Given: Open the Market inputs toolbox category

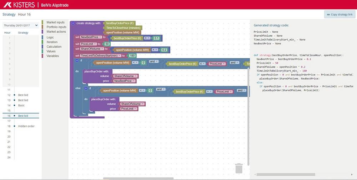Looking at the screenshot, I should [x=56, y=22].
